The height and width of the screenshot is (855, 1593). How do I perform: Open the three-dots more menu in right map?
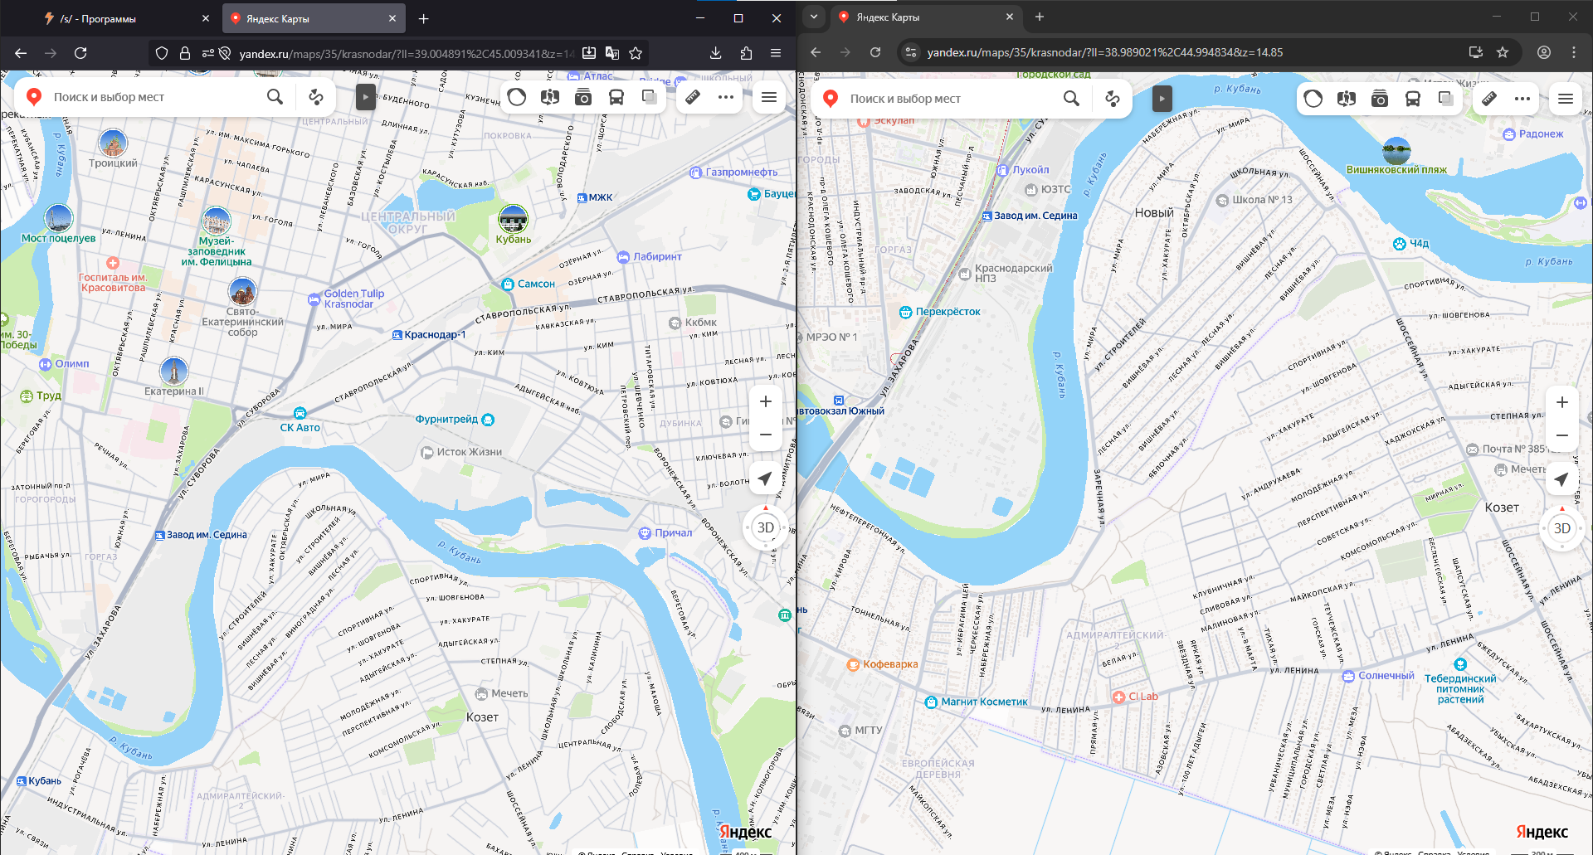coord(1522,99)
